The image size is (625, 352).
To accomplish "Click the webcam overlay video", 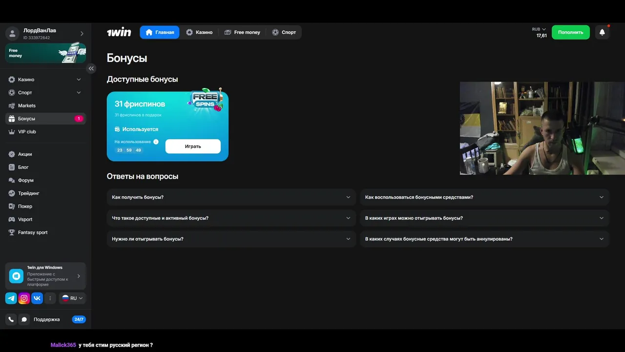I will point(542,128).
